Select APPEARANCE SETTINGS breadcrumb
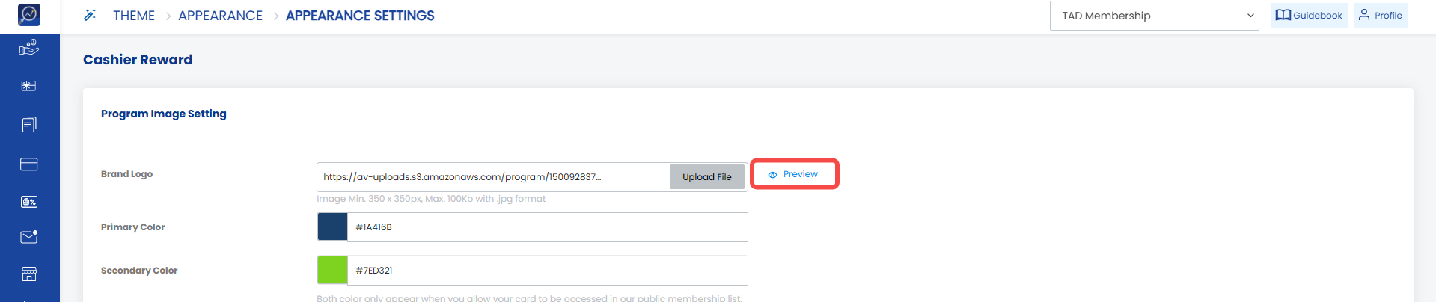The height and width of the screenshot is (302, 1436). point(360,16)
